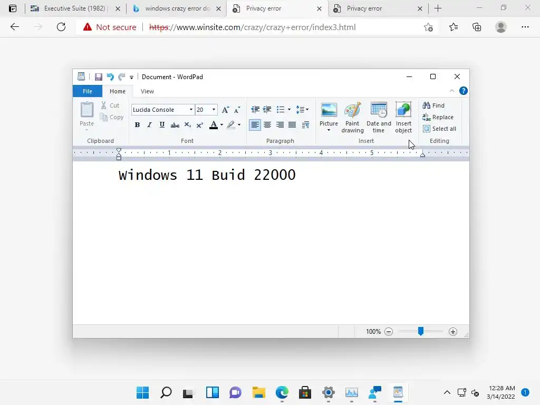Open WordPad Help

click(464, 91)
